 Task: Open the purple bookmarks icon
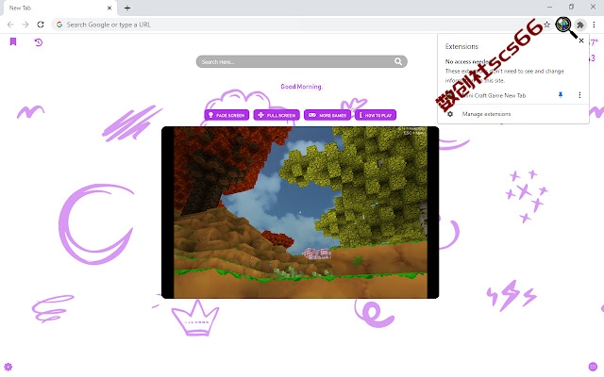tap(13, 41)
